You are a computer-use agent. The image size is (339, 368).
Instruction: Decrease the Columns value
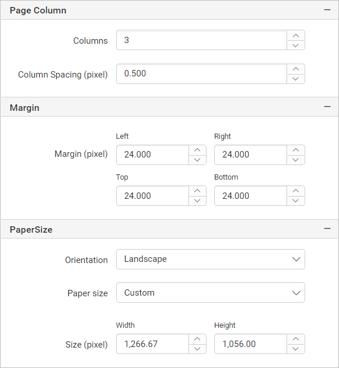coord(296,45)
